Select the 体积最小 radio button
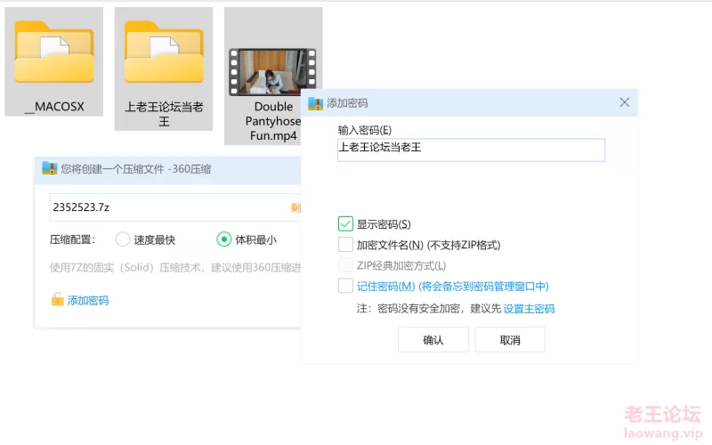Viewport: 712px width, 445px height. (224, 239)
